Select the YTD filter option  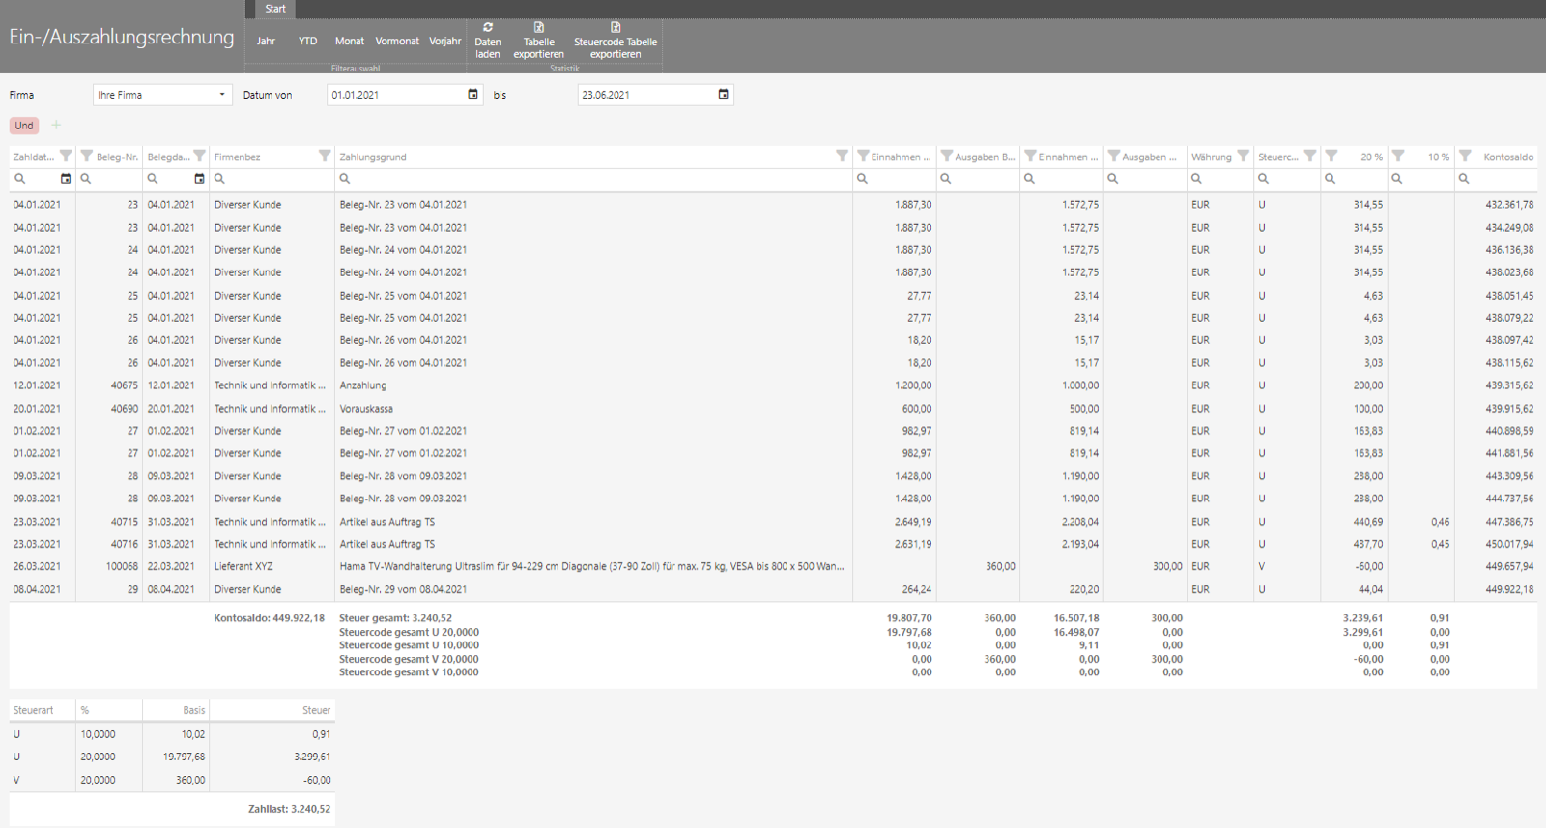307,42
